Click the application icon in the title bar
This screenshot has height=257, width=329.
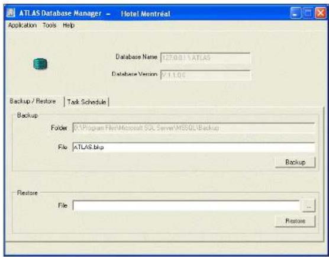pyautogui.click(x=11, y=13)
